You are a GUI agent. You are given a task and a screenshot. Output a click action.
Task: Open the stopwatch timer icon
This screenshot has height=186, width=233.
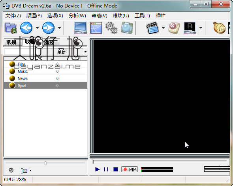(219, 28)
